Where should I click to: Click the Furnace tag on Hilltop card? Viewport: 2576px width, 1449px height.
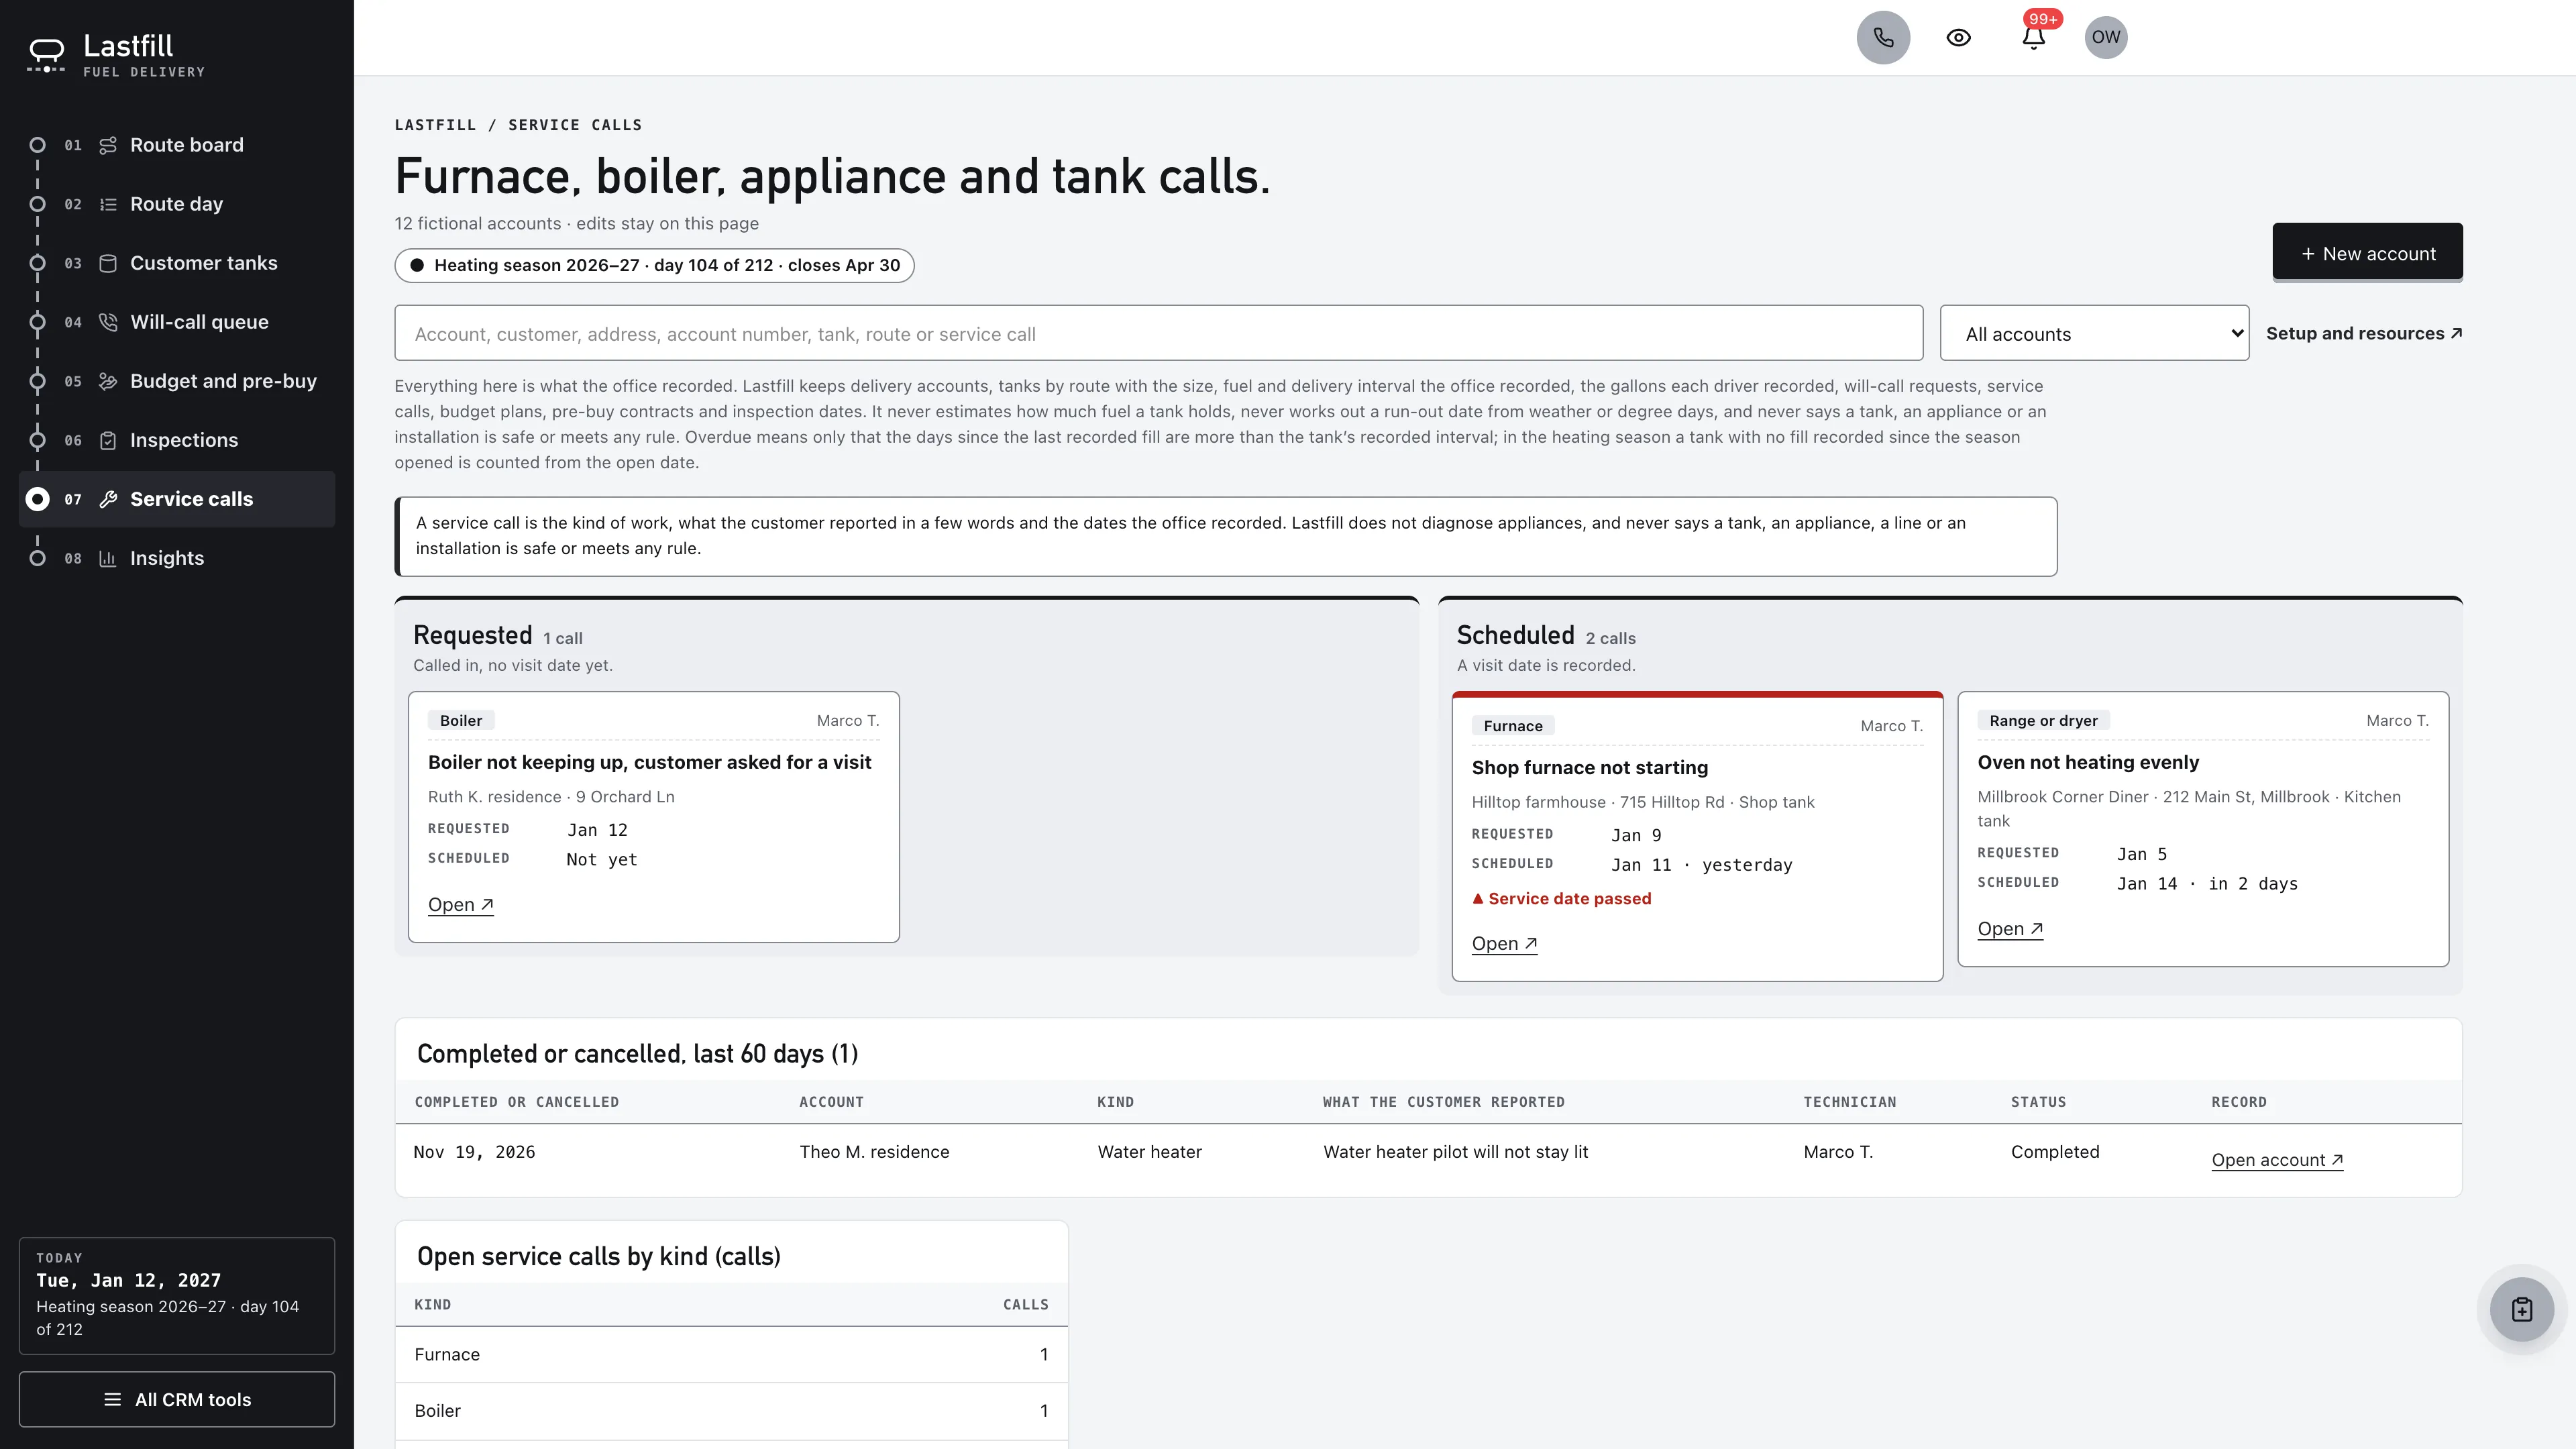pyautogui.click(x=1513, y=726)
